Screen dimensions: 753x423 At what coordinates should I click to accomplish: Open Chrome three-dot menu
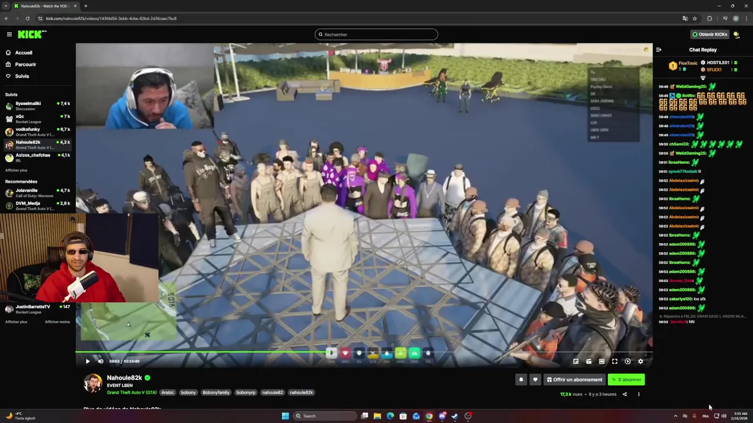(746, 18)
